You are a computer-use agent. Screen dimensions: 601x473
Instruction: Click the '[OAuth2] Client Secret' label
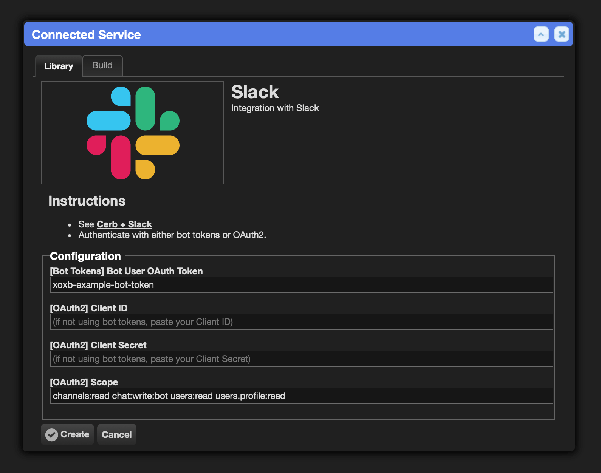(x=98, y=345)
